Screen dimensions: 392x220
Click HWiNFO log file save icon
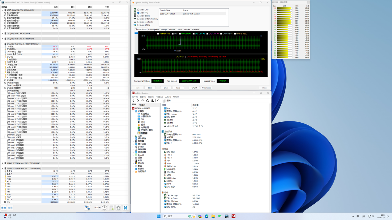coord(112,208)
